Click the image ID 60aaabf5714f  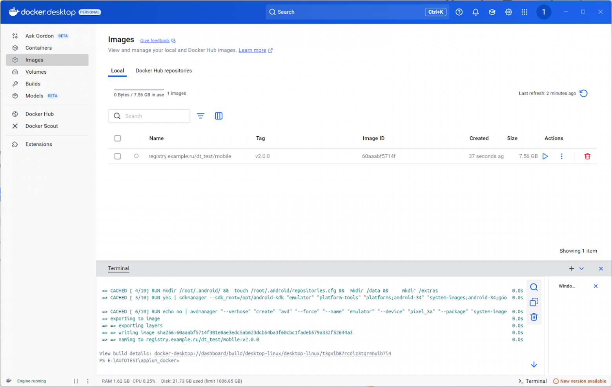[x=379, y=156]
